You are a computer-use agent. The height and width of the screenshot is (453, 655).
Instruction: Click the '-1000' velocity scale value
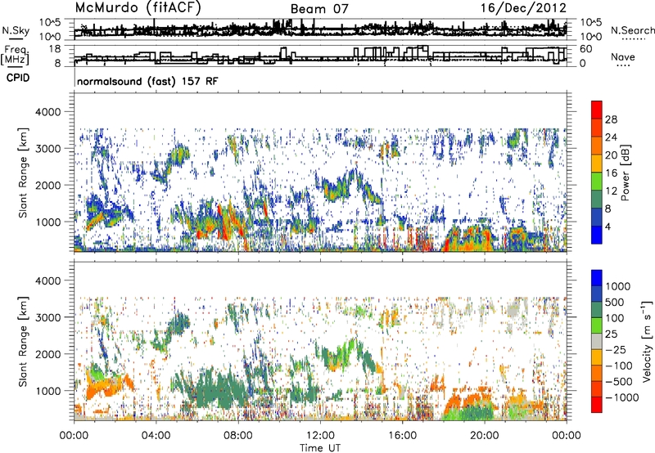click(x=621, y=397)
